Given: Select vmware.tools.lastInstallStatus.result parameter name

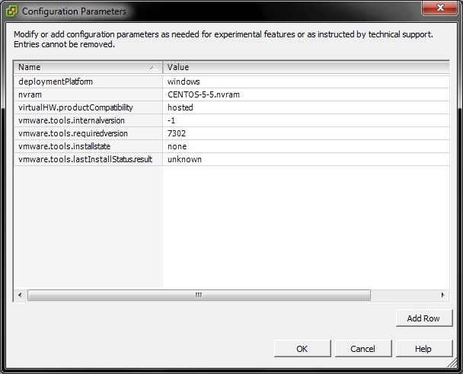Looking at the screenshot, I should (x=88, y=159).
